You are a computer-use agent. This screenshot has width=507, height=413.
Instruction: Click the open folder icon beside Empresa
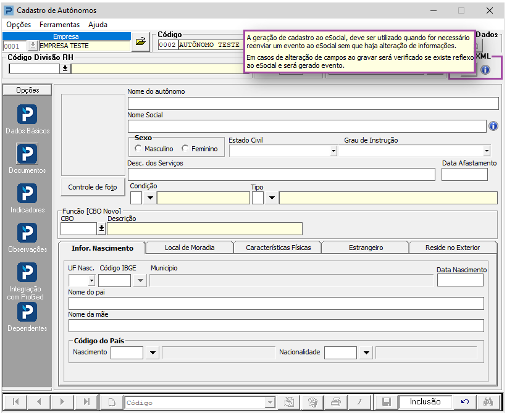point(141,42)
